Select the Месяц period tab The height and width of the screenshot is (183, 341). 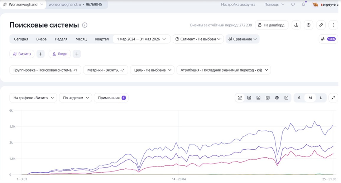tap(81, 39)
